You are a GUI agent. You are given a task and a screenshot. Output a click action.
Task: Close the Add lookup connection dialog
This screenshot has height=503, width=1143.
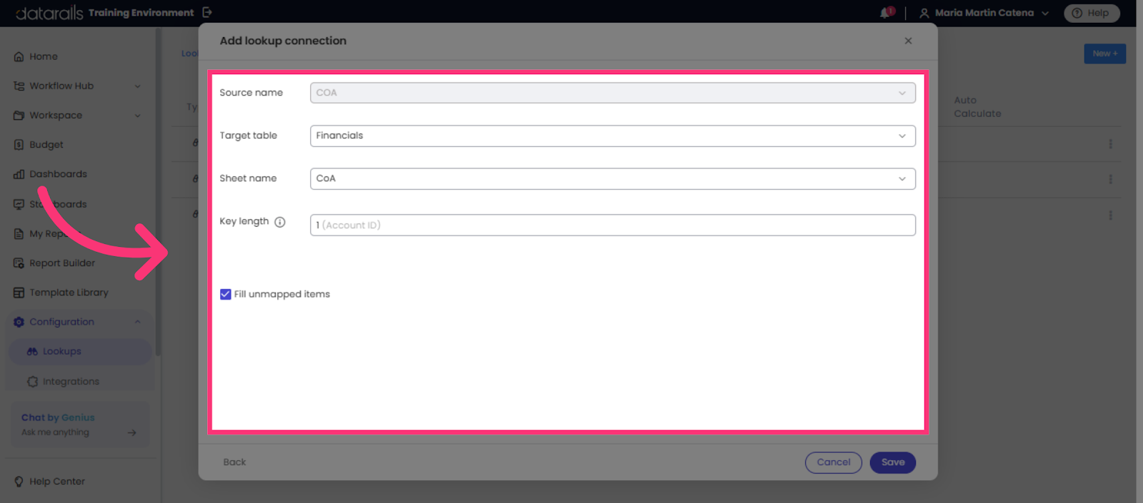coord(908,41)
